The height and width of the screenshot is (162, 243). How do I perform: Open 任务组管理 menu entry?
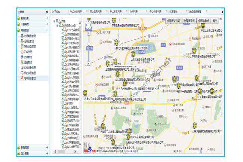pos(29,42)
